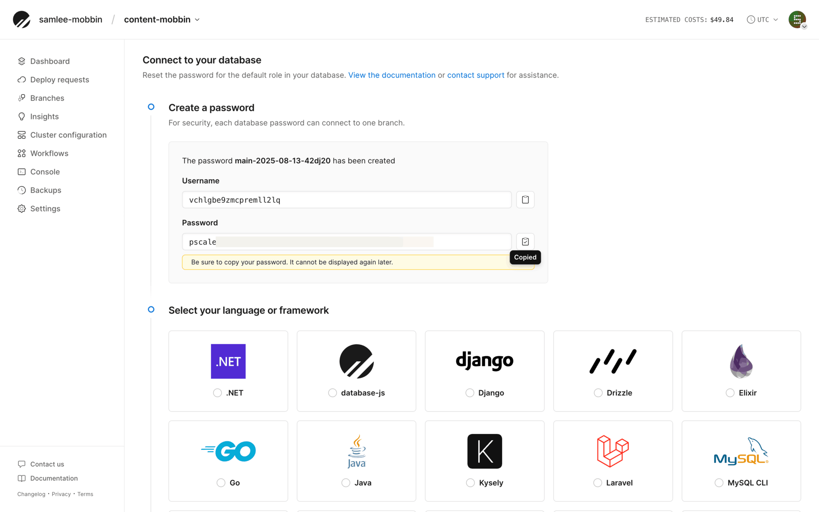Click the Dashboard layers icon
The image size is (819, 512).
(x=22, y=61)
